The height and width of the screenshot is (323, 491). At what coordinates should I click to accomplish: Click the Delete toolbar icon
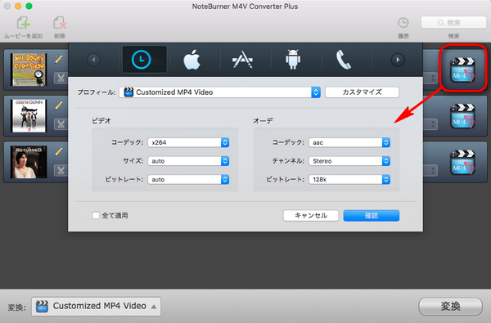pos(60,23)
